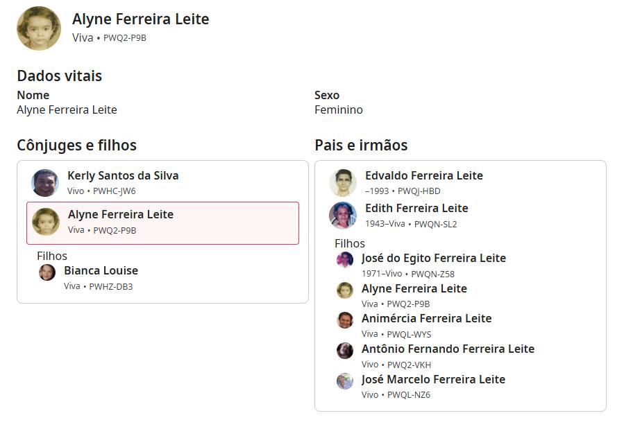This screenshot has width=624, height=445.
Task: Click José do Egito's small avatar
Action: (x=345, y=260)
